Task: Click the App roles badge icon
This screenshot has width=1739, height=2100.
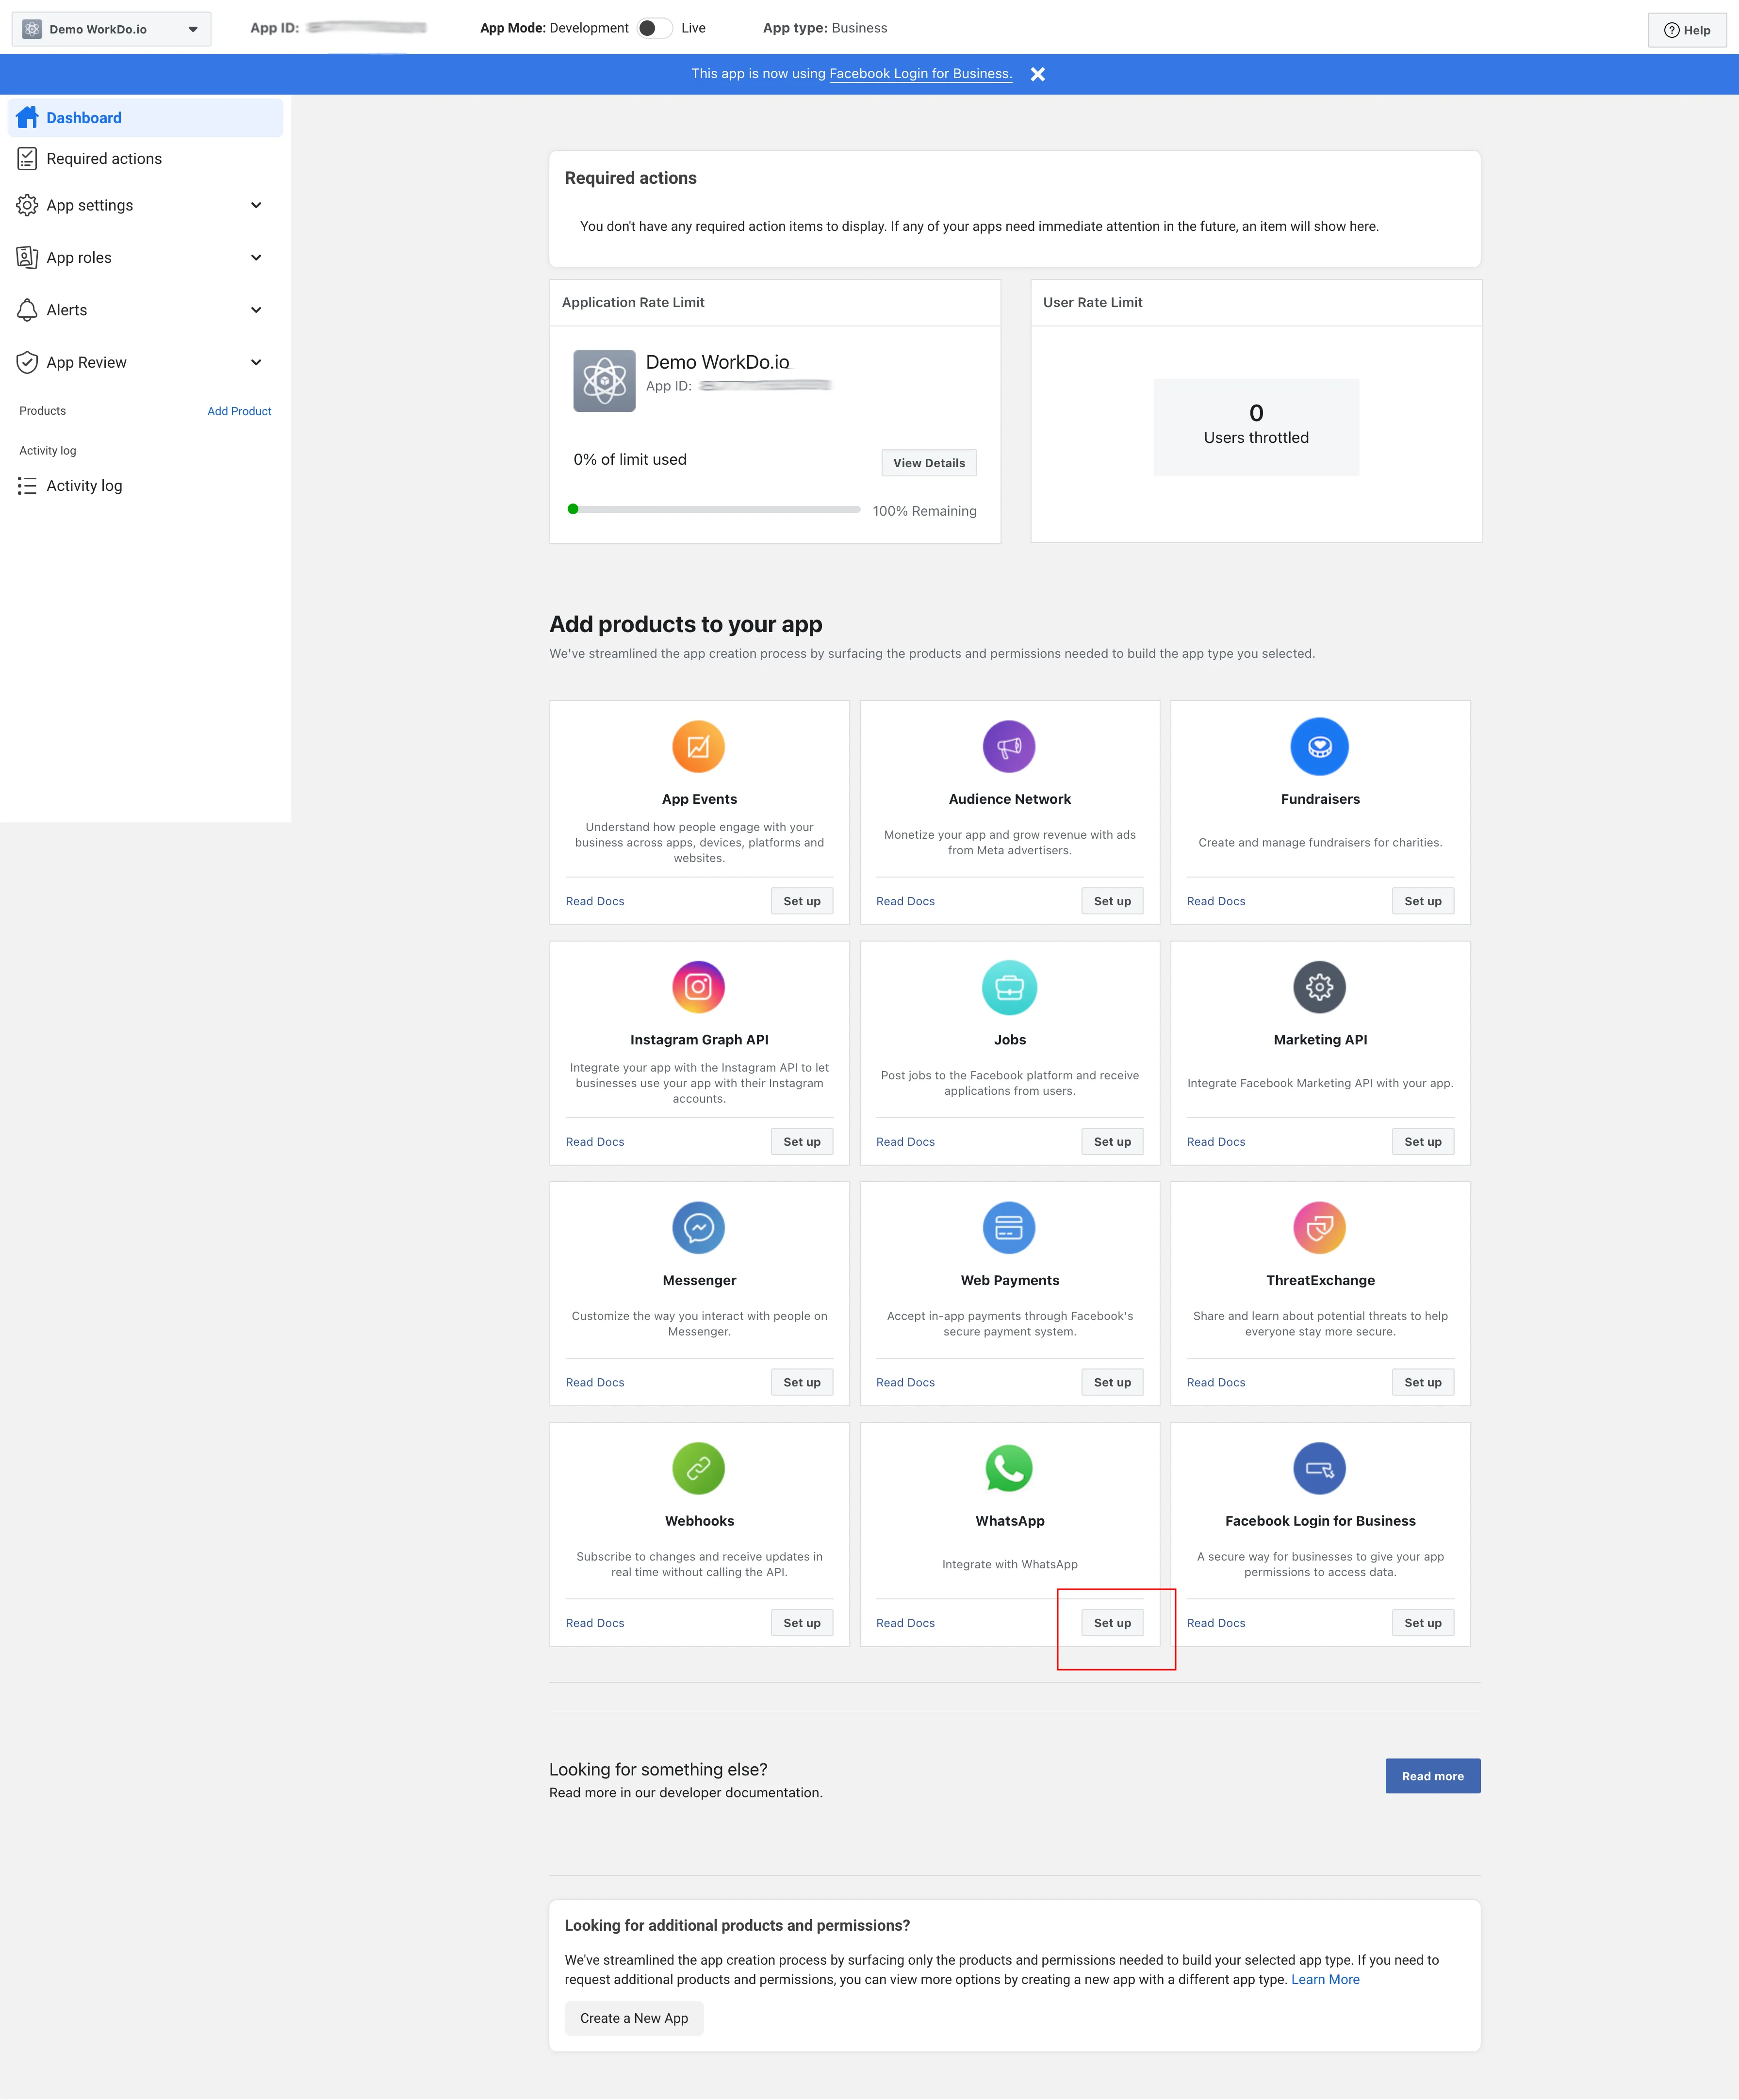Action: (x=27, y=257)
